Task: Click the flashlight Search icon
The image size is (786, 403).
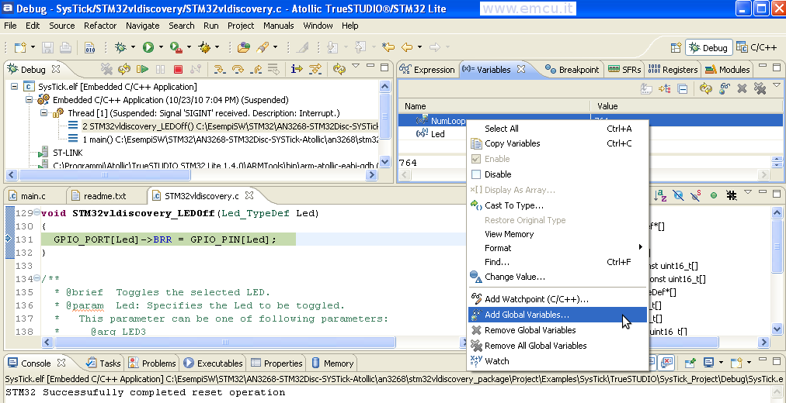Action: pos(263,47)
